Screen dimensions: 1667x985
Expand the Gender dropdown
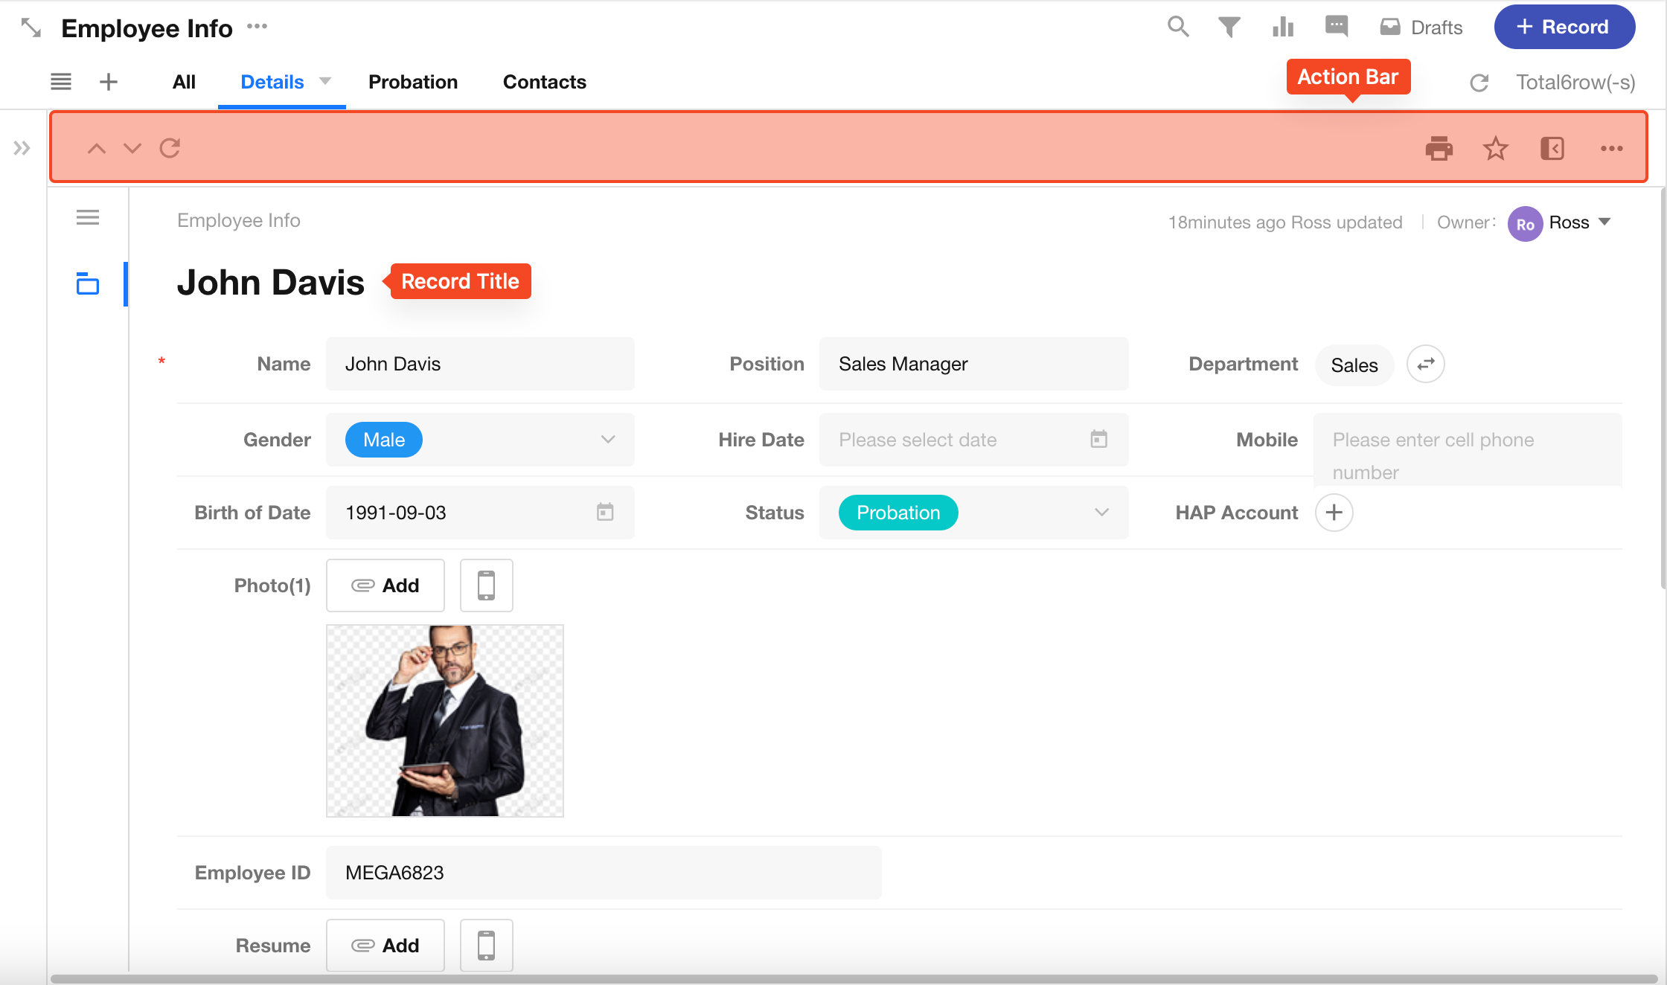pyautogui.click(x=607, y=440)
